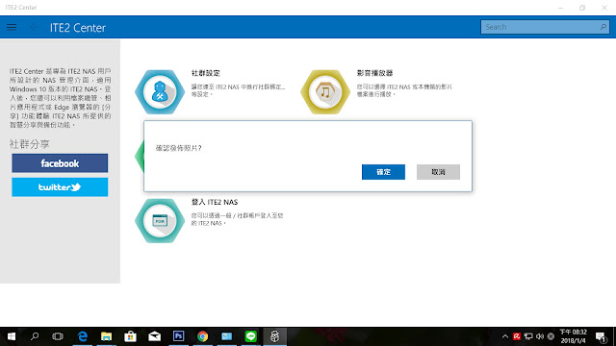Click the 社群分享 heading
The height and width of the screenshot is (346, 616).
point(30,144)
